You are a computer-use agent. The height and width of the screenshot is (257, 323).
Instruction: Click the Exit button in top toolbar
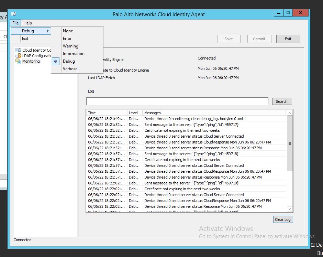(288, 39)
